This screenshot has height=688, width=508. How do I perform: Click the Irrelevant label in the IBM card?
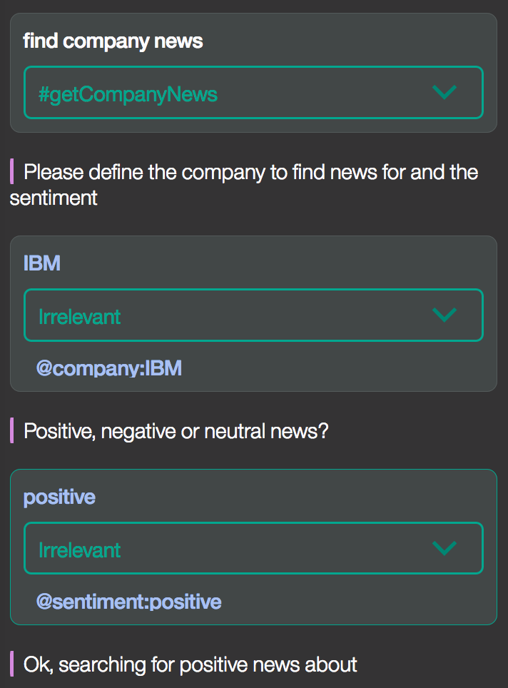(79, 317)
